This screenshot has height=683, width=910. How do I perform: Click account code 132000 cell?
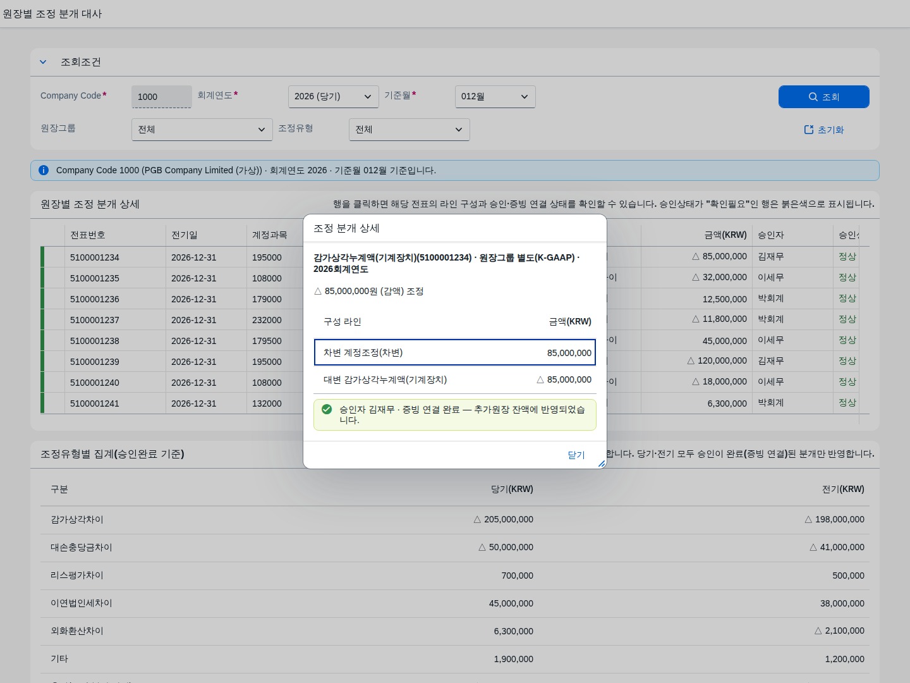point(267,403)
